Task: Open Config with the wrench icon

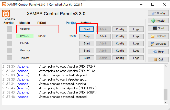Action: (158, 13)
